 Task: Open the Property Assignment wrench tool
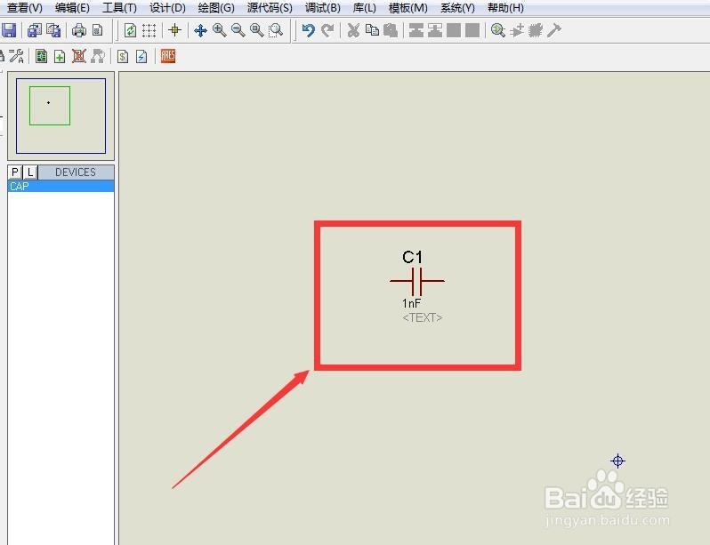(x=16, y=56)
